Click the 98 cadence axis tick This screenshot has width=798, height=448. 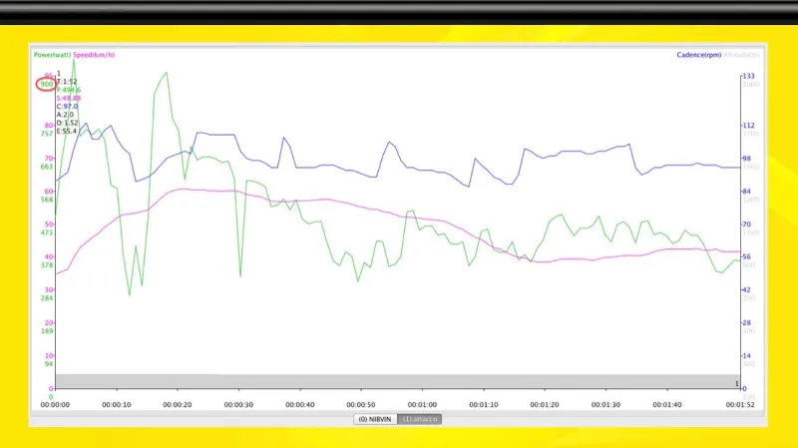tap(746, 159)
